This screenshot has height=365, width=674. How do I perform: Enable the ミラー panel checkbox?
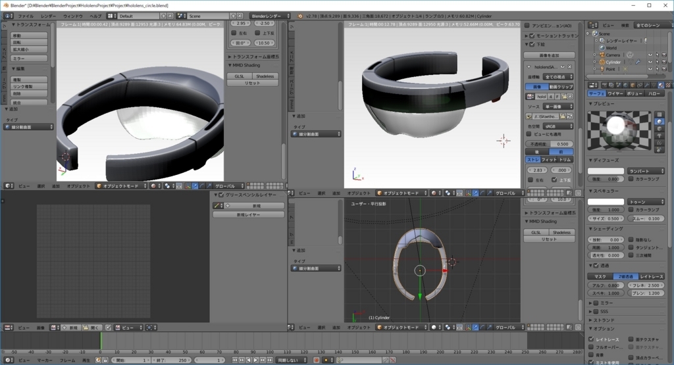596,303
